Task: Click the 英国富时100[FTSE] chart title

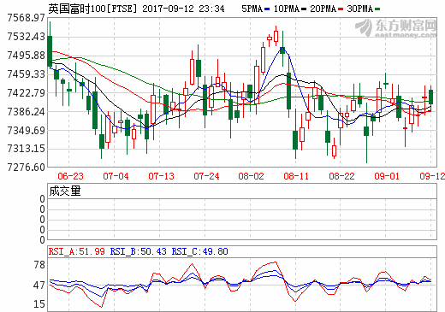Action: point(93,9)
